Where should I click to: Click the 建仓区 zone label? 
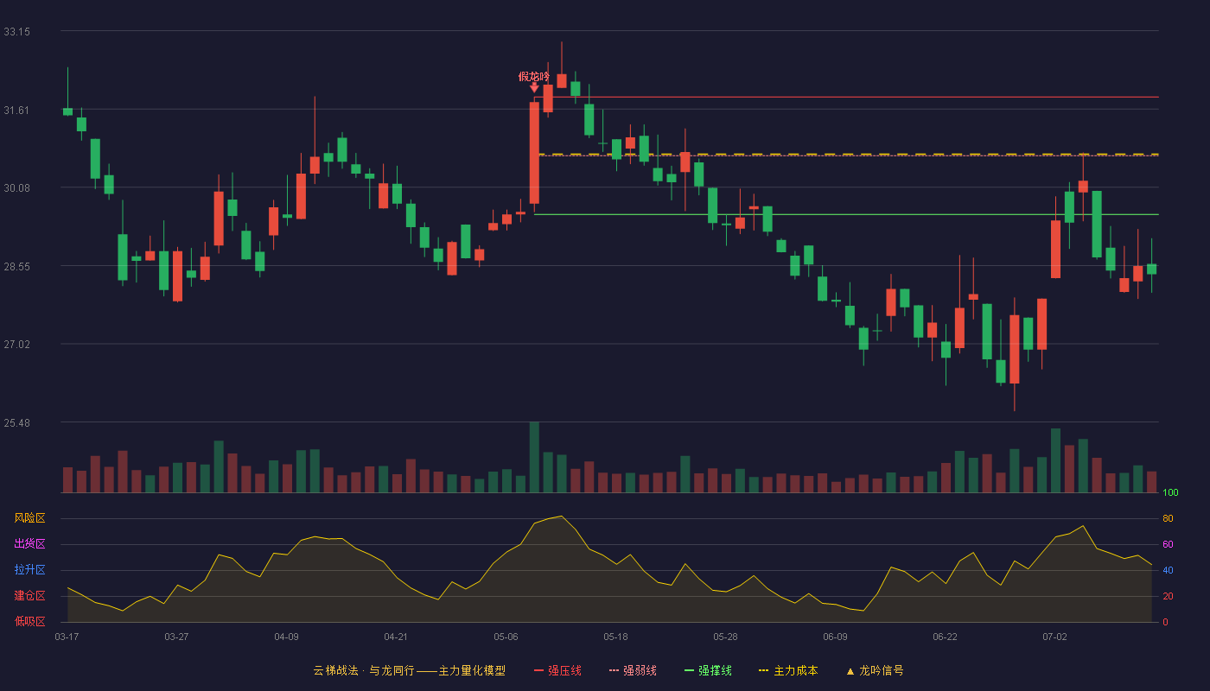point(29,596)
